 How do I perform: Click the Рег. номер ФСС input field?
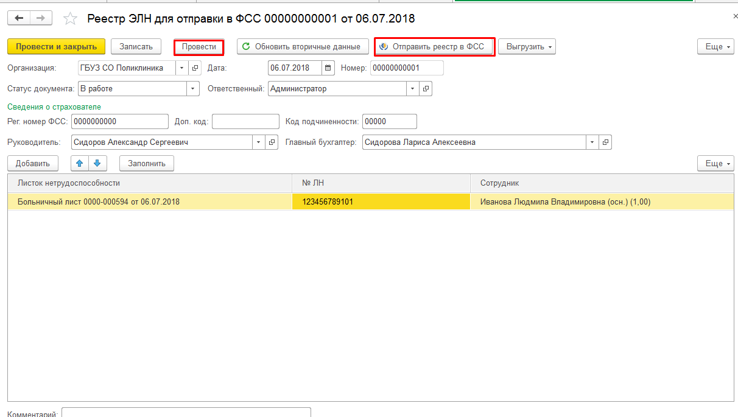pos(119,122)
